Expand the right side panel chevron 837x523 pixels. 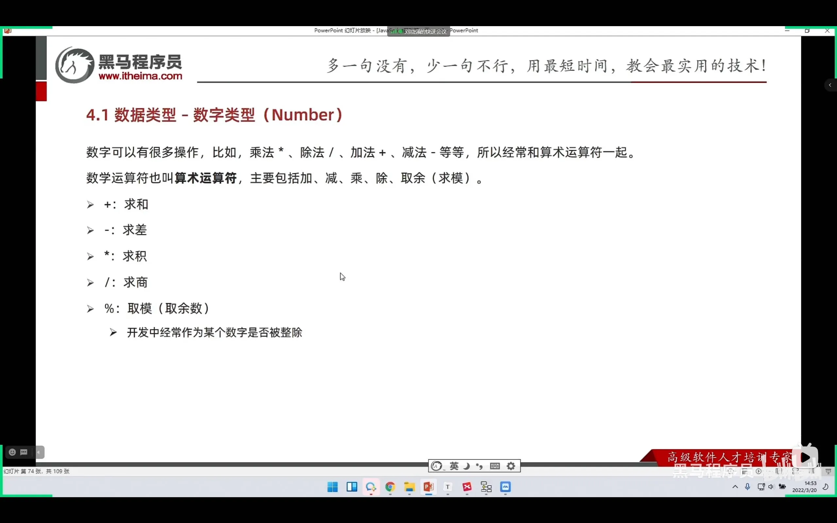830,85
